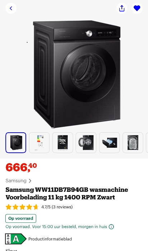Click the 666,40 price

tap(21, 167)
